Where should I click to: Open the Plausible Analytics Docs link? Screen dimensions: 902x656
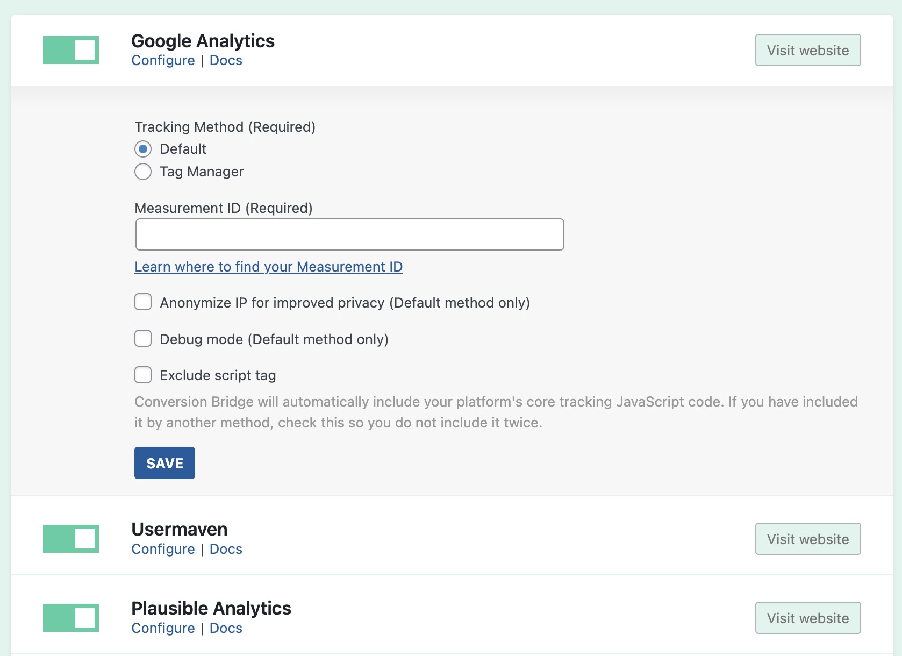[x=226, y=628]
